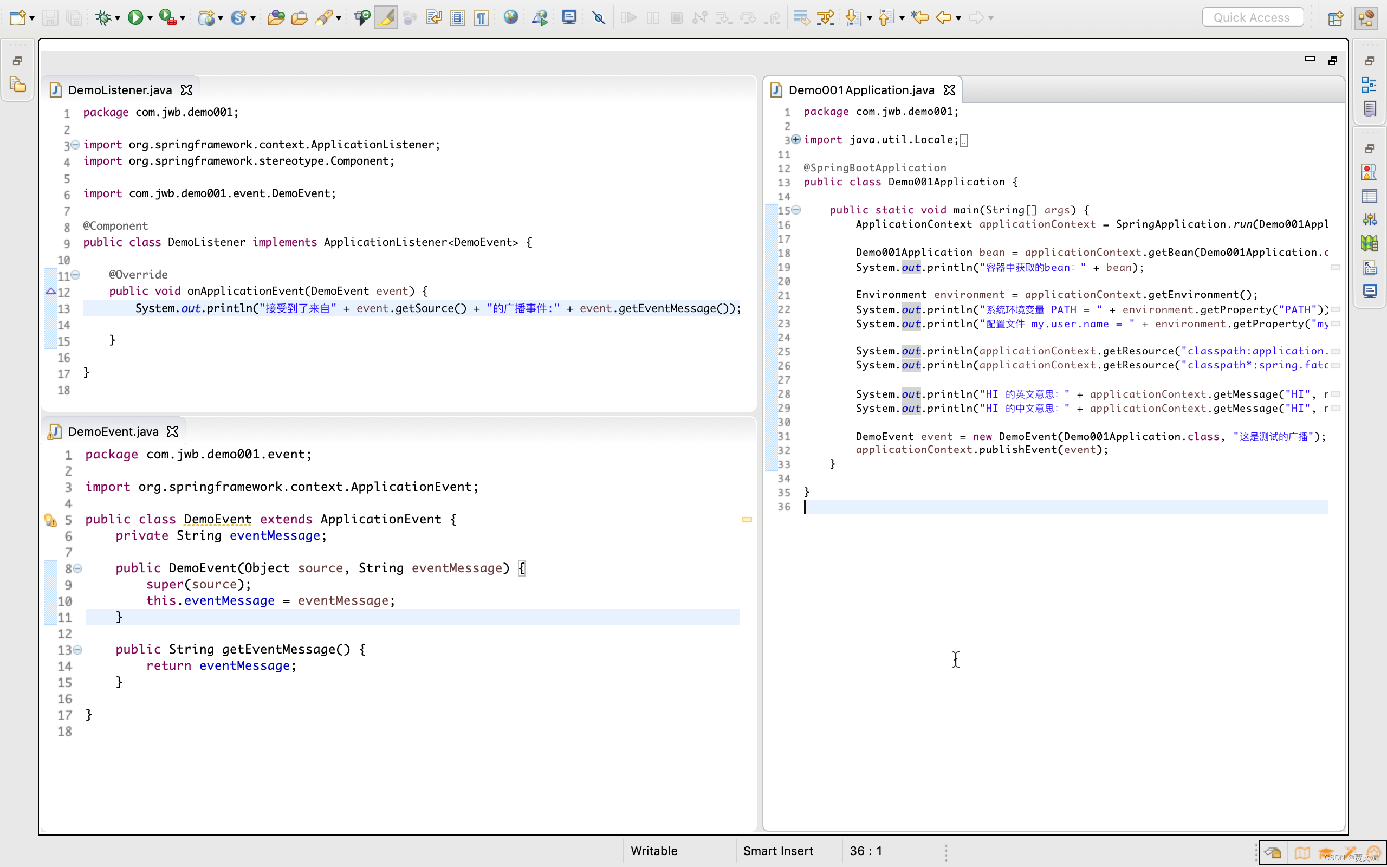Click the 36 : 1 cursor position indicator
This screenshot has height=867, width=1387.
coord(865,851)
